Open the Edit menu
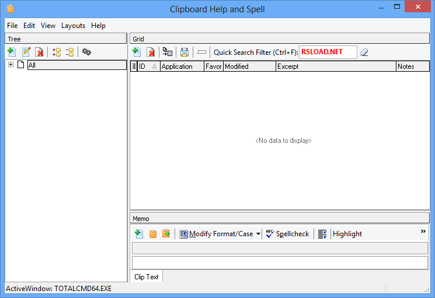This screenshot has height=298, width=435. pos(29,26)
